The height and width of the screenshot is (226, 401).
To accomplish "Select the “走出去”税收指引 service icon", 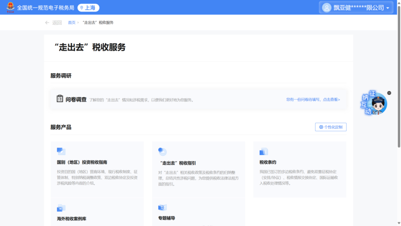I will 162,151.
